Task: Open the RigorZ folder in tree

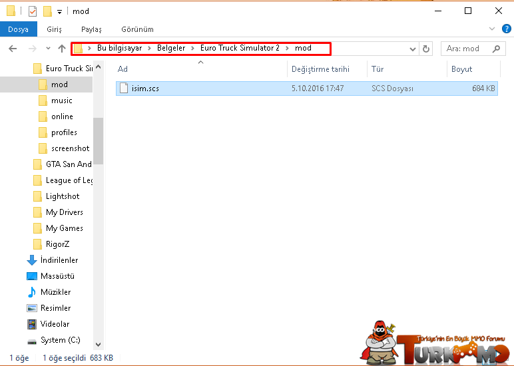Action: pyautogui.click(x=51, y=244)
